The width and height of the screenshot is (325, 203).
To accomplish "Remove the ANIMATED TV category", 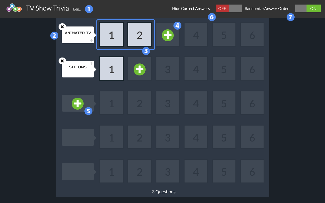I will 62,27.
